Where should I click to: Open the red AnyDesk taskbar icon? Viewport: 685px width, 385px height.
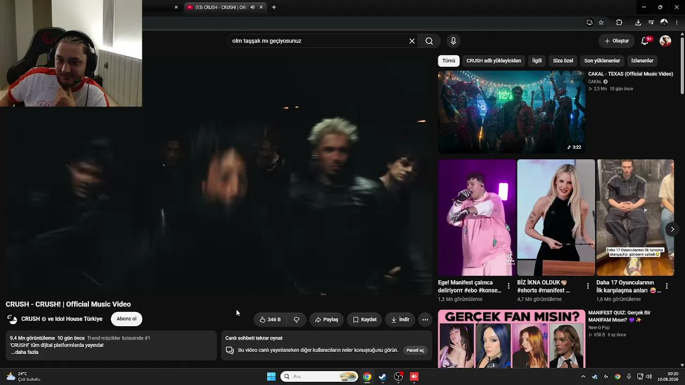[x=414, y=376]
